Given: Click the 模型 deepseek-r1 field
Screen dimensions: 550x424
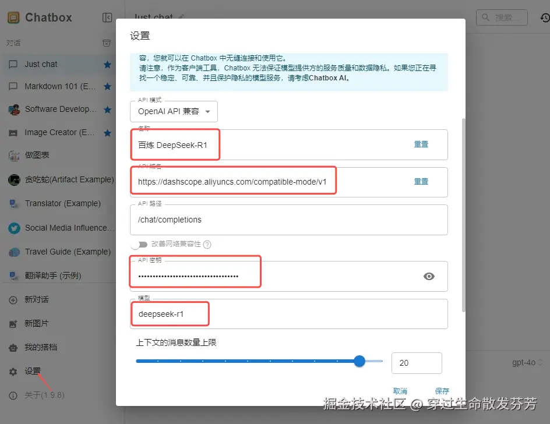Looking at the screenshot, I should click(288, 314).
